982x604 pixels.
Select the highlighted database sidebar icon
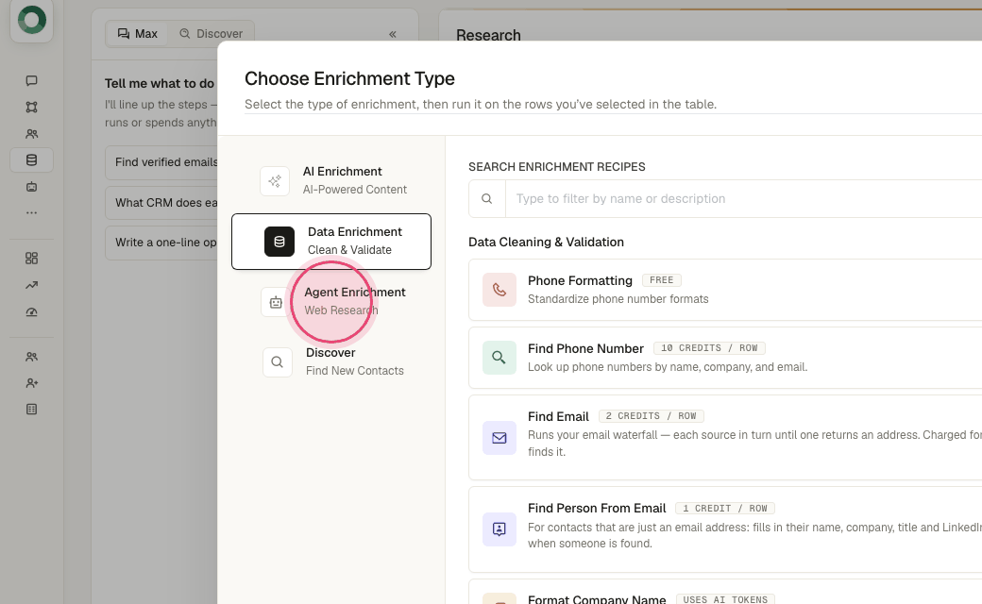[31, 160]
